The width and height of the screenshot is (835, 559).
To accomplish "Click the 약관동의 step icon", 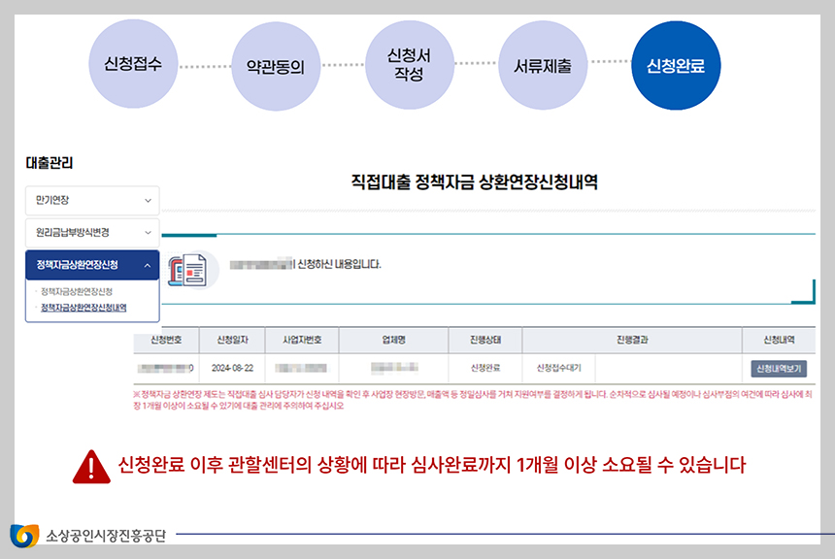I will click(274, 68).
